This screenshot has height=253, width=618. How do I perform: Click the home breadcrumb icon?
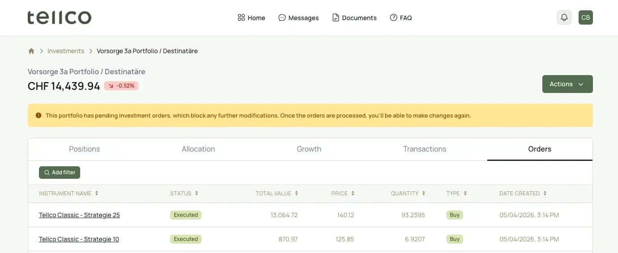click(31, 51)
